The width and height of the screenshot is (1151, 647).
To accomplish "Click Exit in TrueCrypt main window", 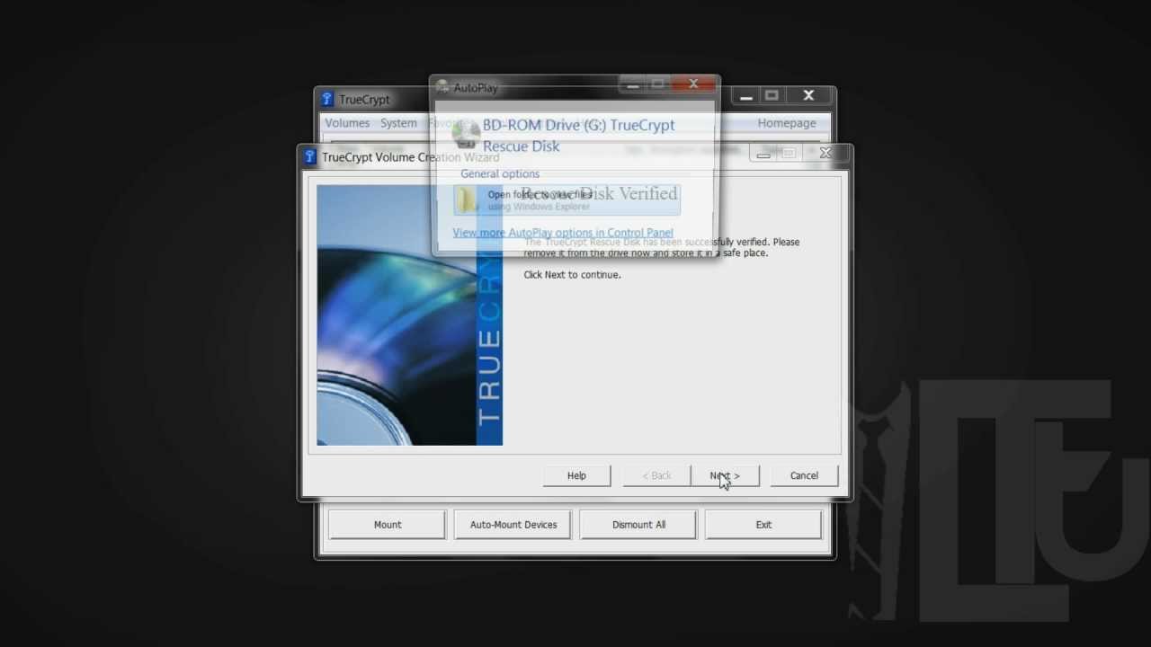I will [763, 525].
